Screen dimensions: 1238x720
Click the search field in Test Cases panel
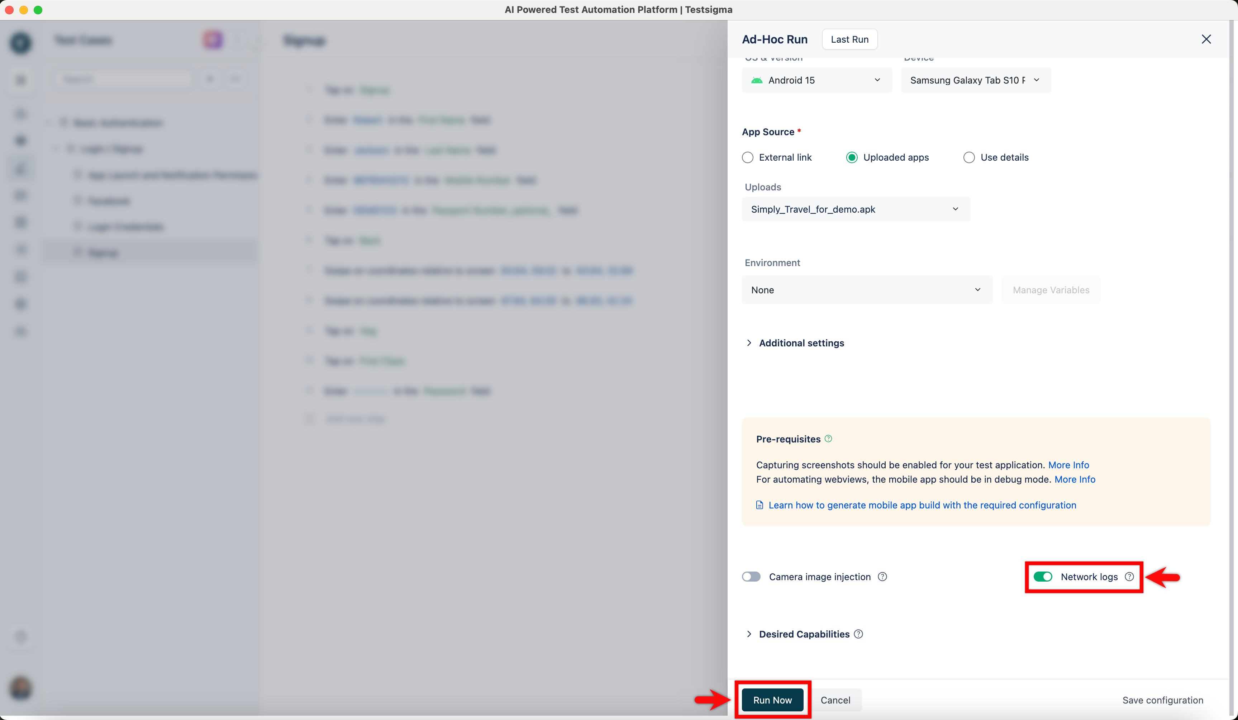123,79
